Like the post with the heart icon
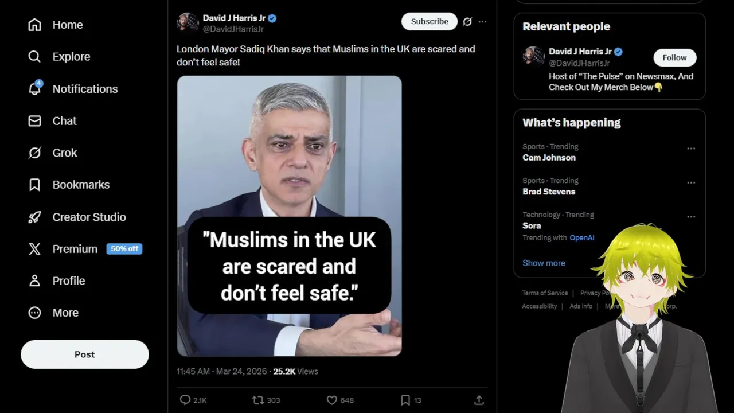This screenshot has width=734, height=413. 331,400
